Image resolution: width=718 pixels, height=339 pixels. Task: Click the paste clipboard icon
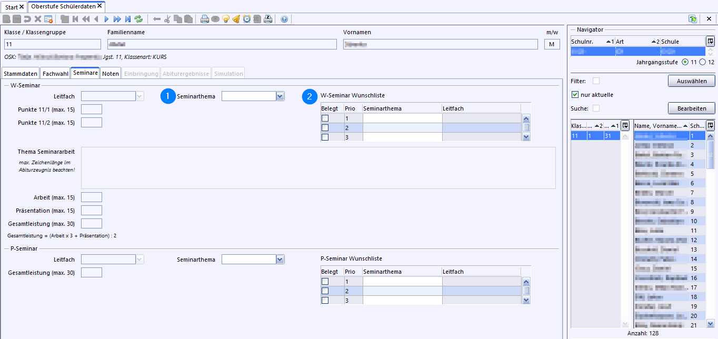point(188,19)
